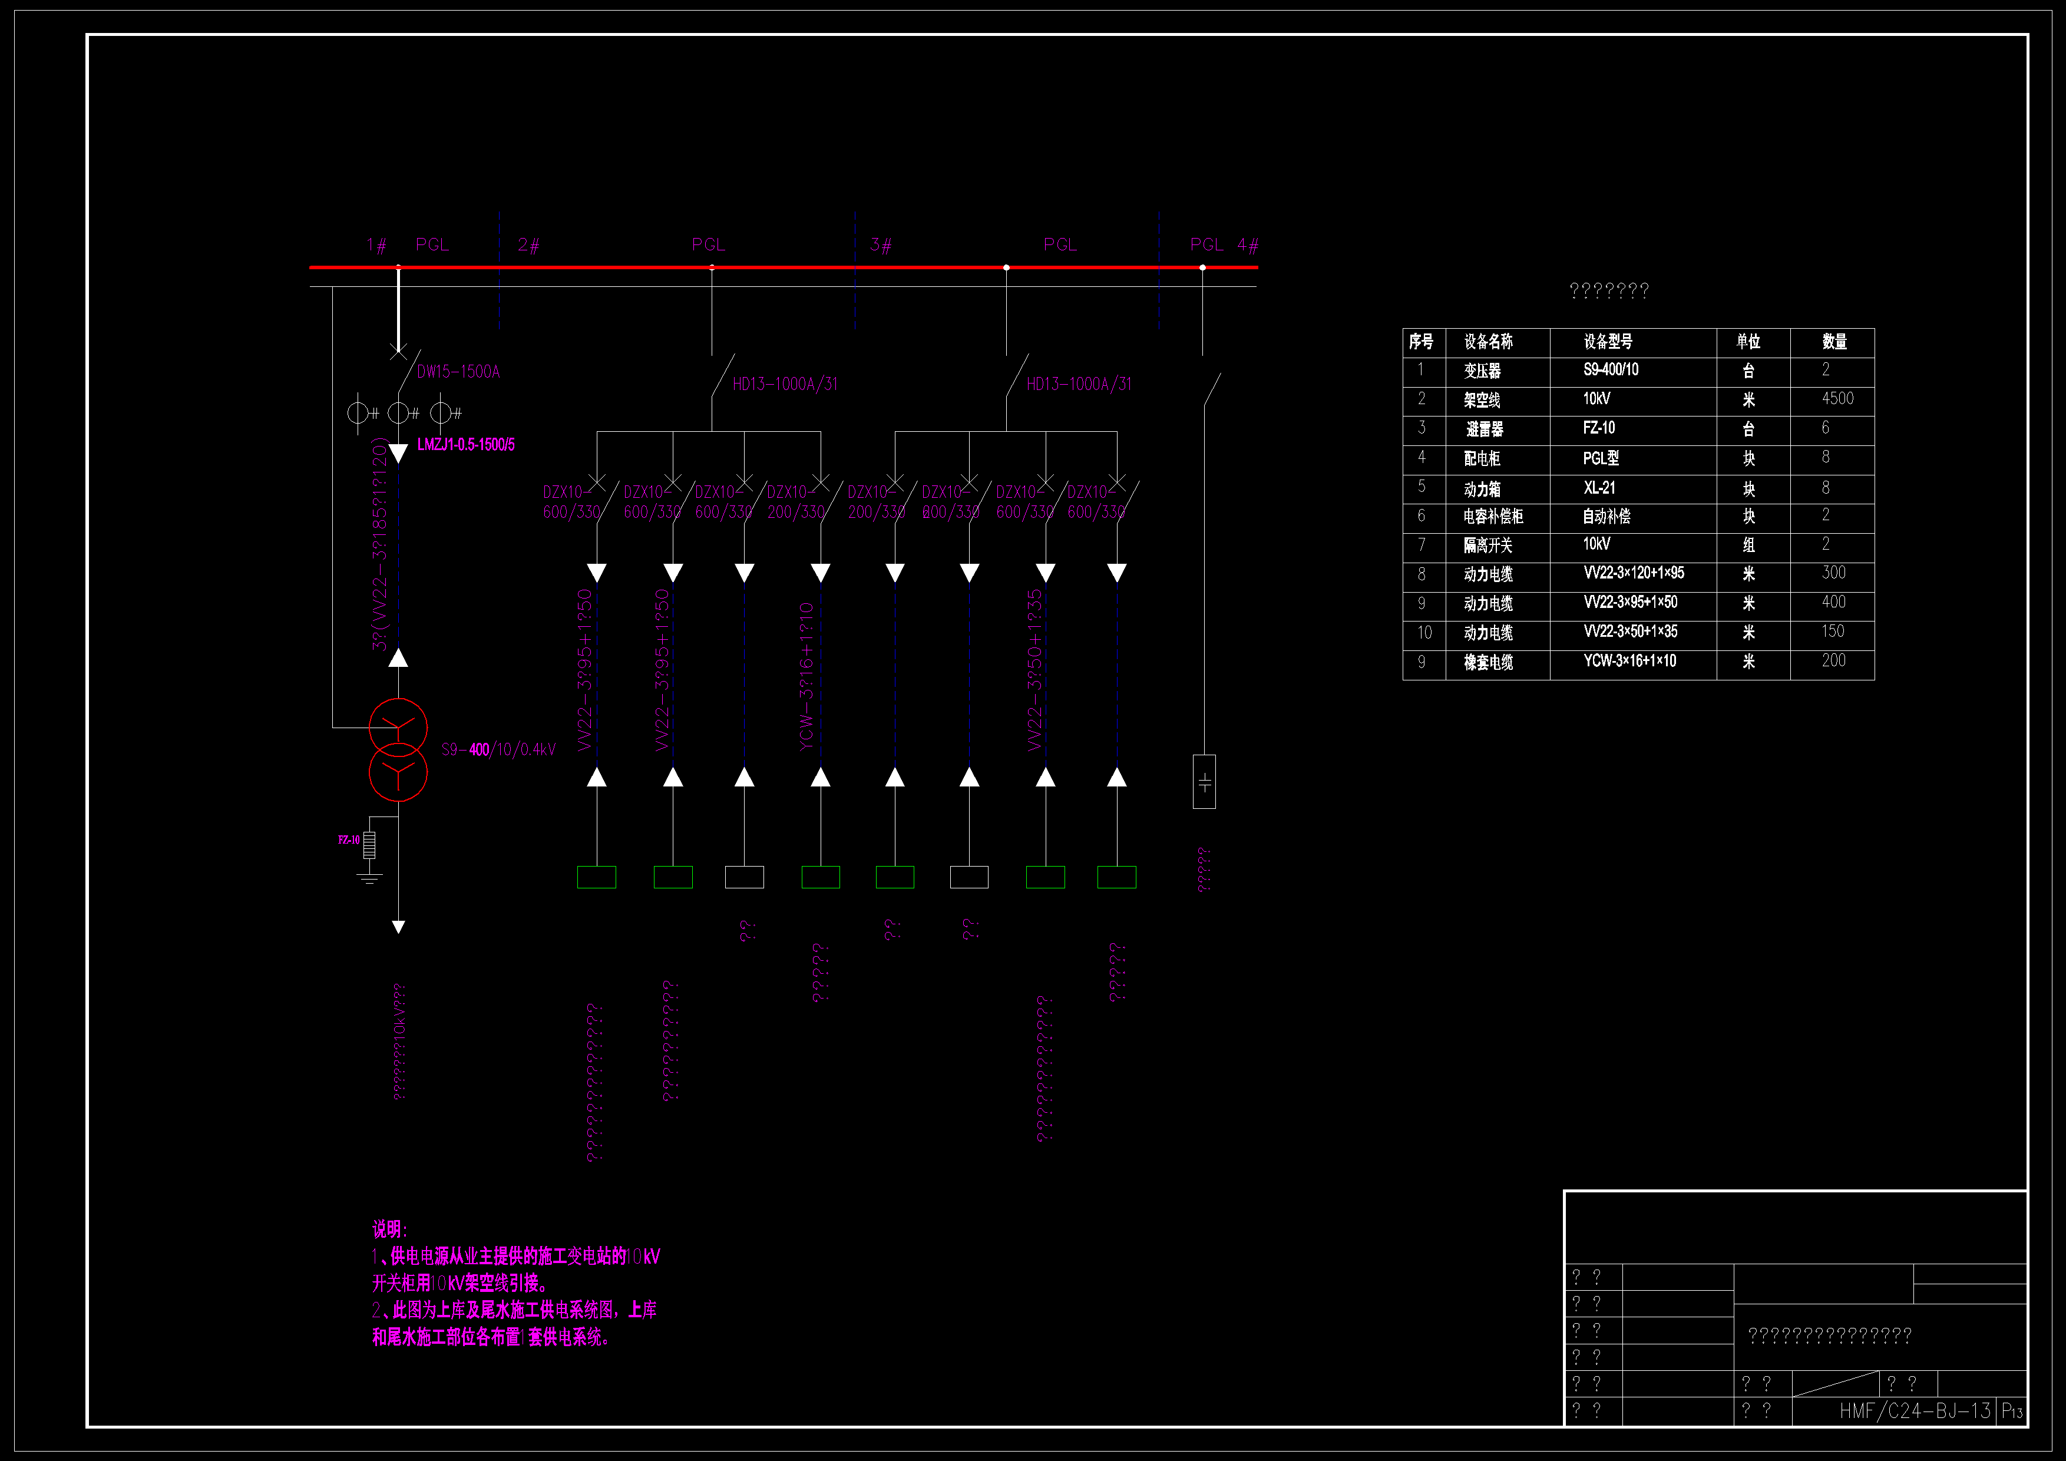Click the 300 quantity cell
2066x1461 pixels.
click(x=1834, y=573)
